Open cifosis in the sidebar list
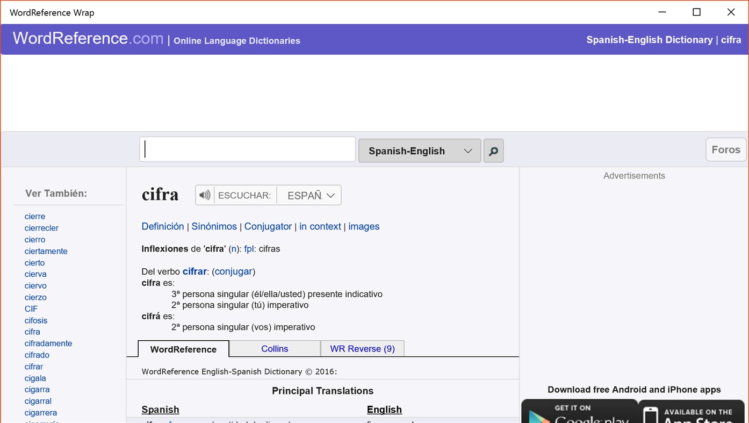This screenshot has height=423, width=749. [36, 320]
